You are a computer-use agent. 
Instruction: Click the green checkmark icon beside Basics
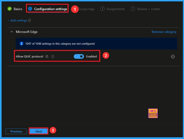pyautogui.click(x=9, y=9)
